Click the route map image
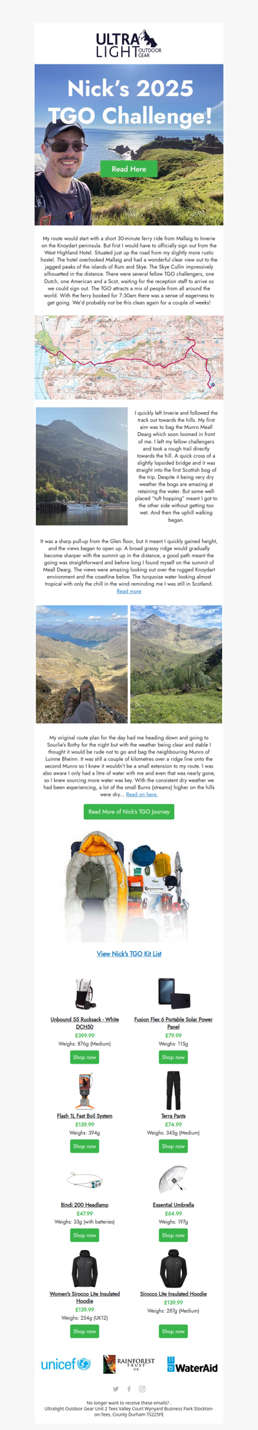The image size is (258, 1430). [x=129, y=357]
